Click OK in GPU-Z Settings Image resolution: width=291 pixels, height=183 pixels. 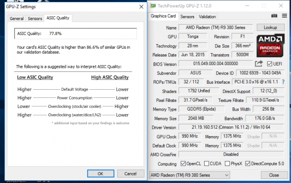(100, 173)
